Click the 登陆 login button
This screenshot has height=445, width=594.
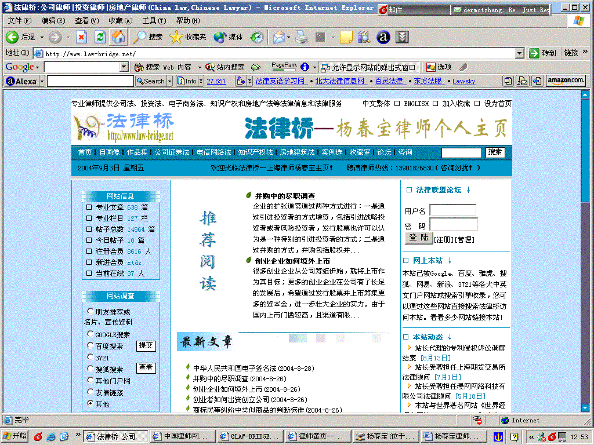click(418, 238)
